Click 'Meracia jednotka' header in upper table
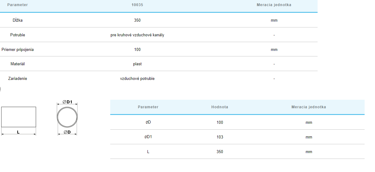Image resolution: width=375 pixels, height=172 pixels. (274, 5)
